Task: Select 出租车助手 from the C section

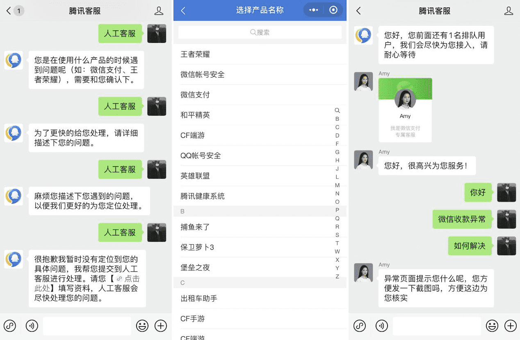Action: tap(260, 299)
